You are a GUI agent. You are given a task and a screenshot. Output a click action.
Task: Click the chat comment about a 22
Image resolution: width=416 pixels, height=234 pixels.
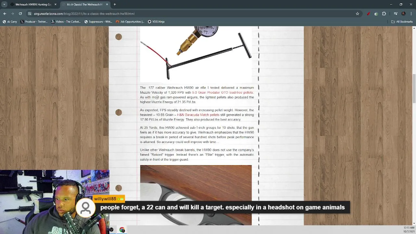point(222,207)
